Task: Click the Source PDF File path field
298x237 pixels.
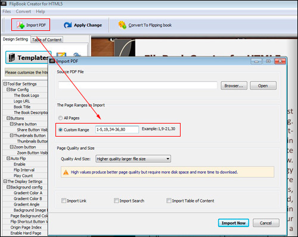Action: 138,86
